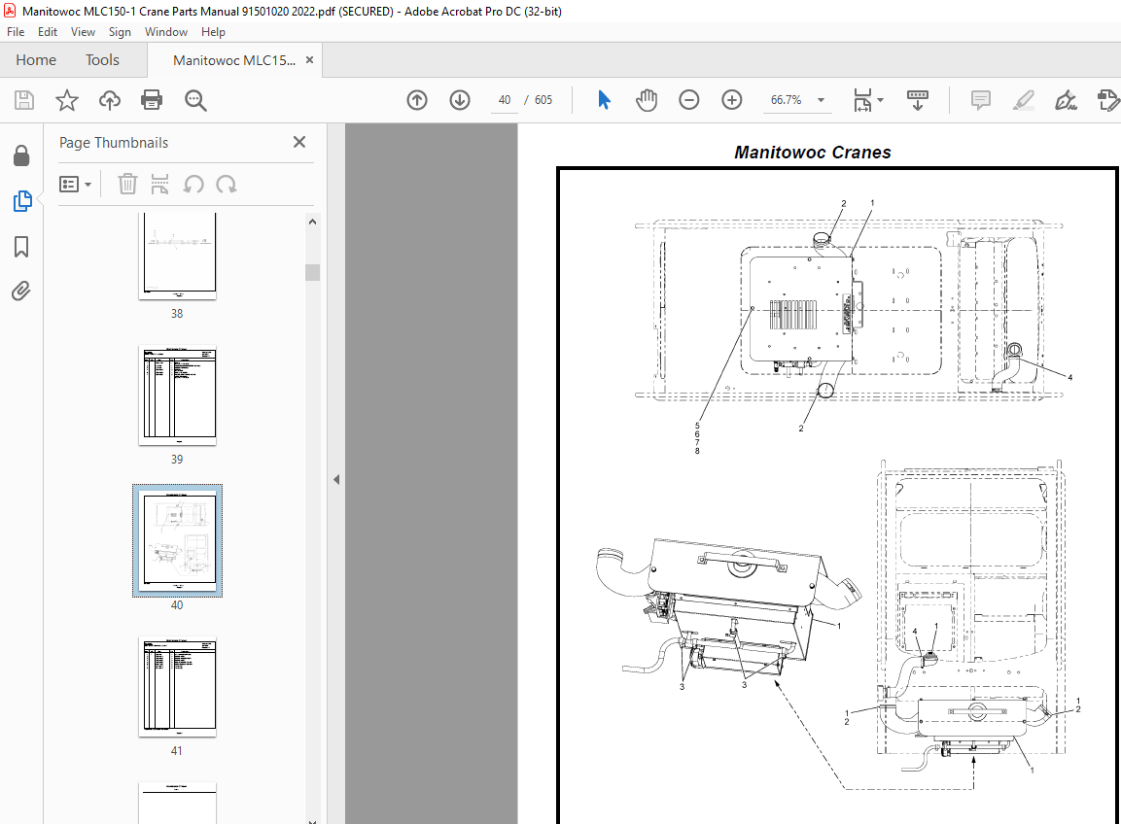This screenshot has height=824, width=1121.
Task: Open the Window menu
Action: (166, 32)
